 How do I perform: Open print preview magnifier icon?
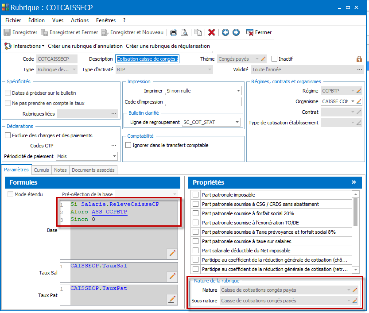[184, 32]
